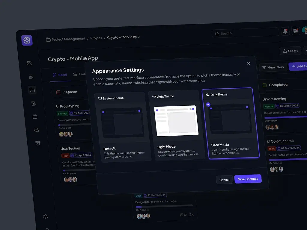
Task: Click the folder icon before Project Management breadcrumb
Action: tap(48, 40)
